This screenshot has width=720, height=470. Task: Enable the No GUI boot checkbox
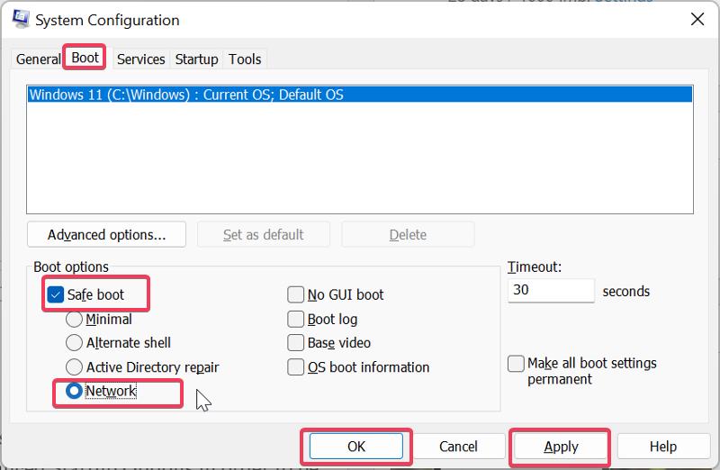pos(295,294)
